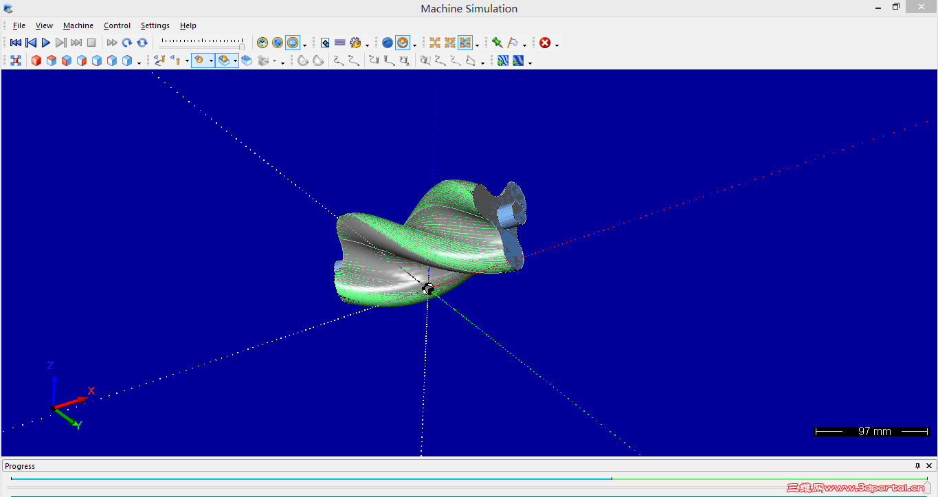Click the application icon in the title bar

coord(8,8)
